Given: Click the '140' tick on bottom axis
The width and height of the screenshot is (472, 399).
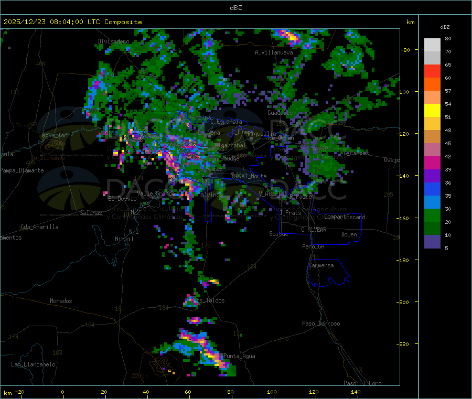Looking at the screenshot, I should coord(356,392).
